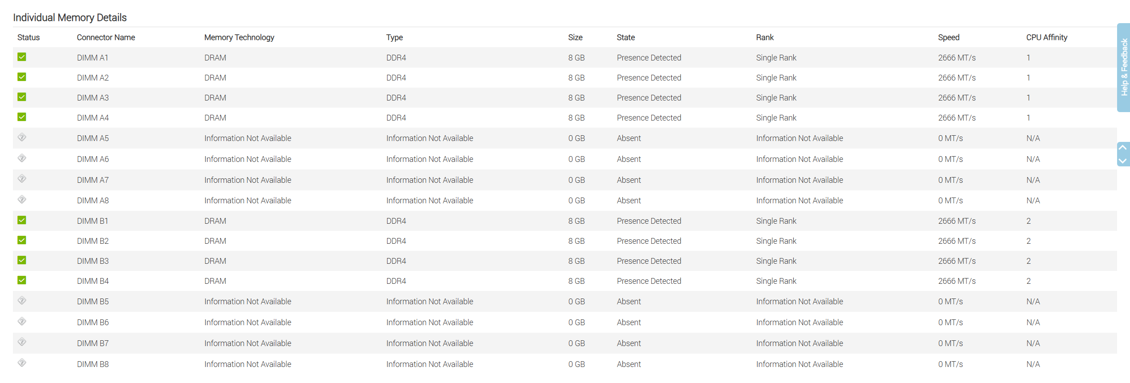Click the green status icon for DIMM A3

click(x=22, y=97)
